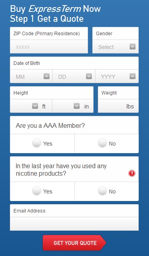Open the birth year YYYY dropdown
Viewport: 149px width, 256px height.
point(132,76)
